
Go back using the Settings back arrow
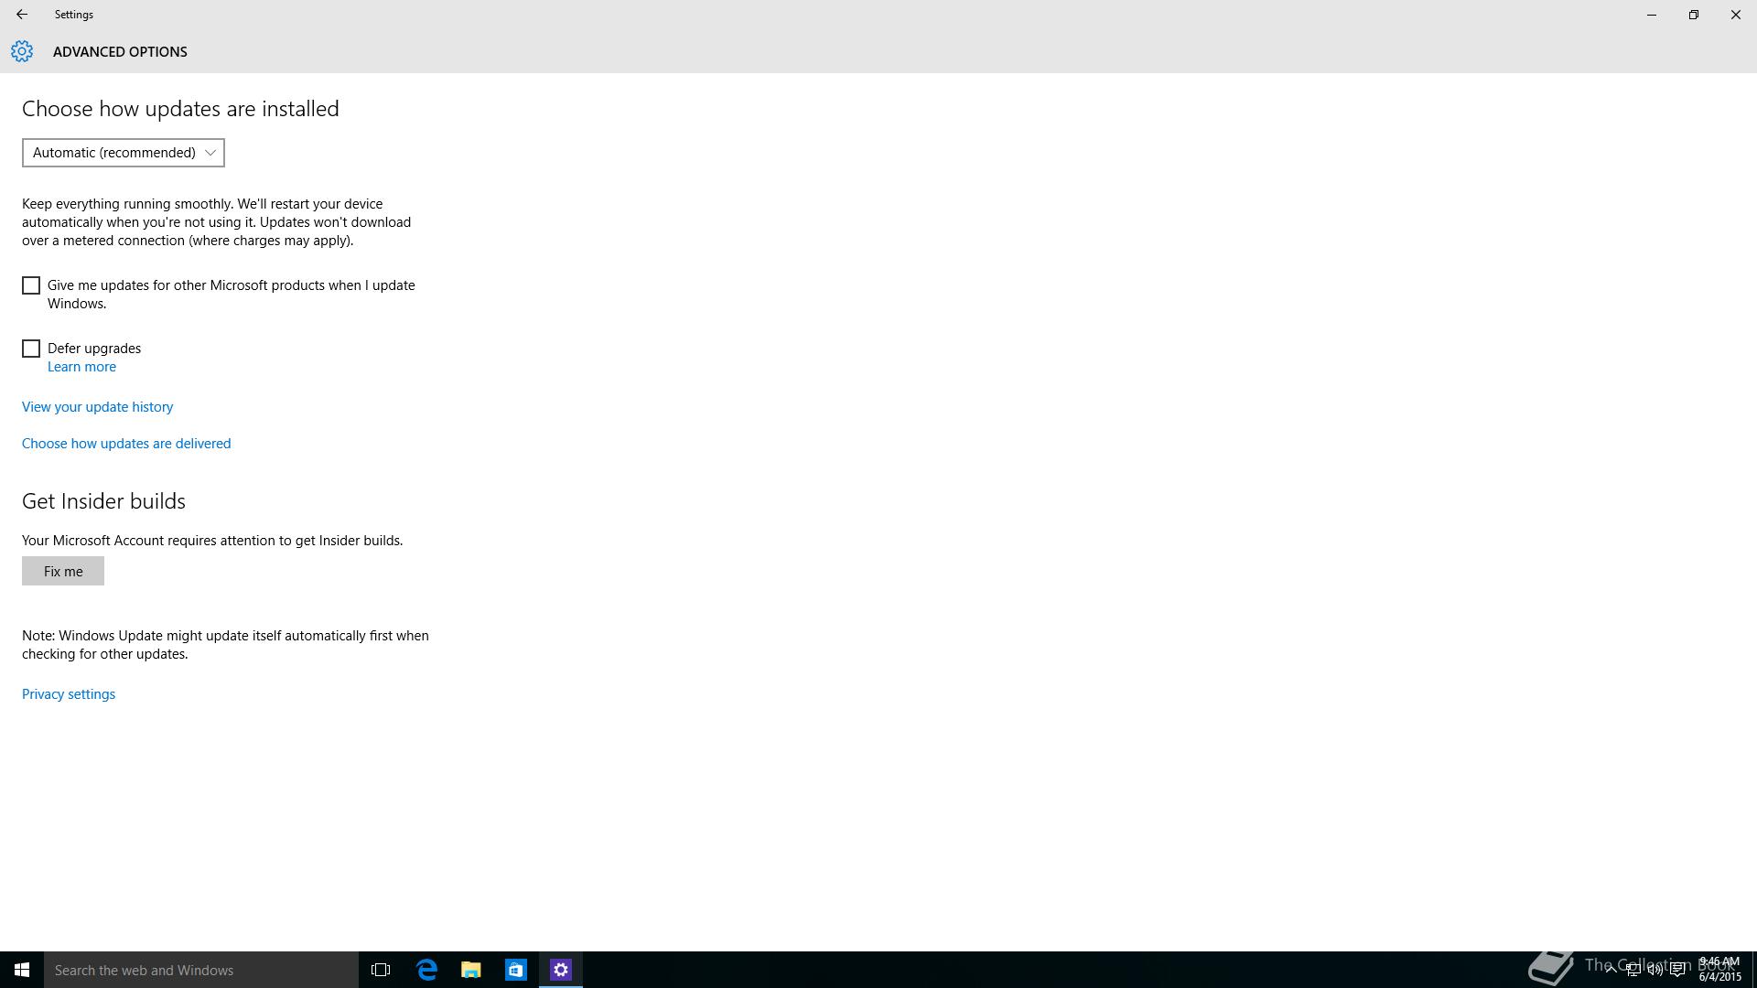(22, 15)
